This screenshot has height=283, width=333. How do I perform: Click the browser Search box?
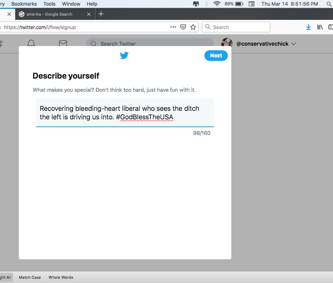coord(236,27)
